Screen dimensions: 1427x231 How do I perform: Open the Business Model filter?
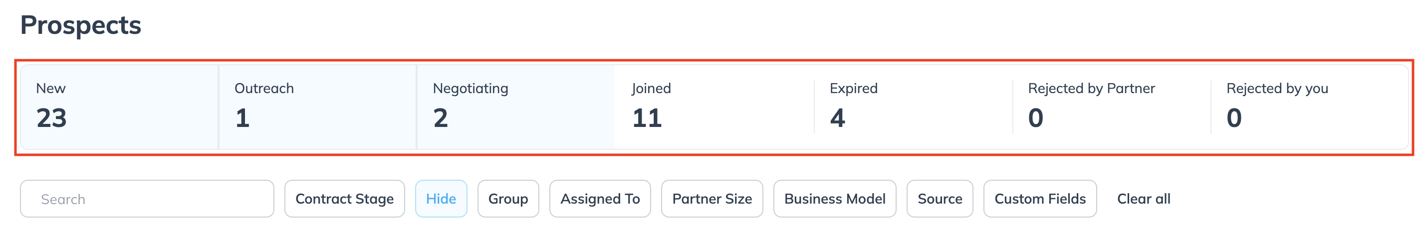(834, 199)
